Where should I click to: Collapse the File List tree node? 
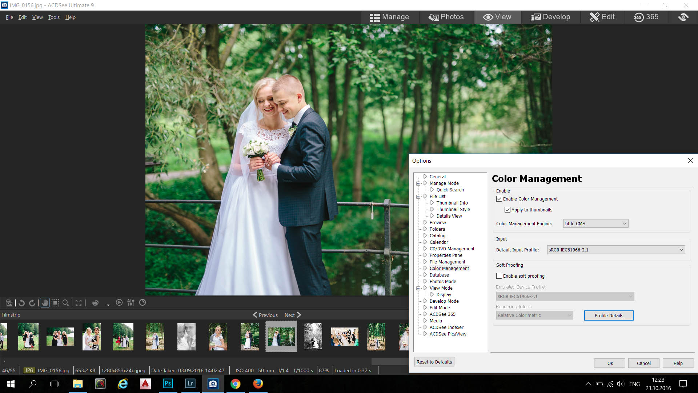pyautogui.click(x=418, y=196)
